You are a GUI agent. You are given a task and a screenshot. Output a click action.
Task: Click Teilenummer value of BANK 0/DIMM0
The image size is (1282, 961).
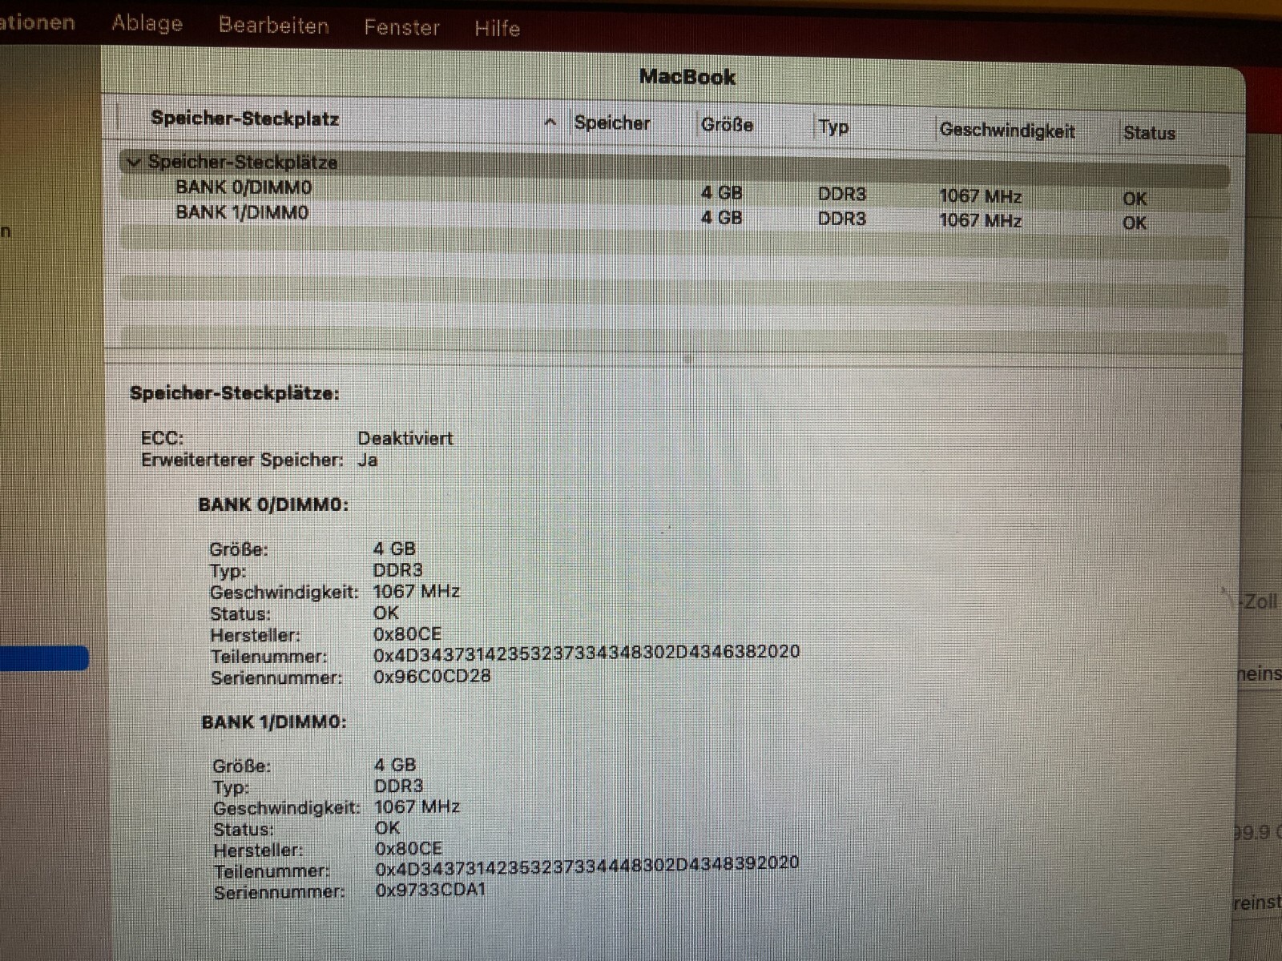pyautogui.click(x=587, y=653)
